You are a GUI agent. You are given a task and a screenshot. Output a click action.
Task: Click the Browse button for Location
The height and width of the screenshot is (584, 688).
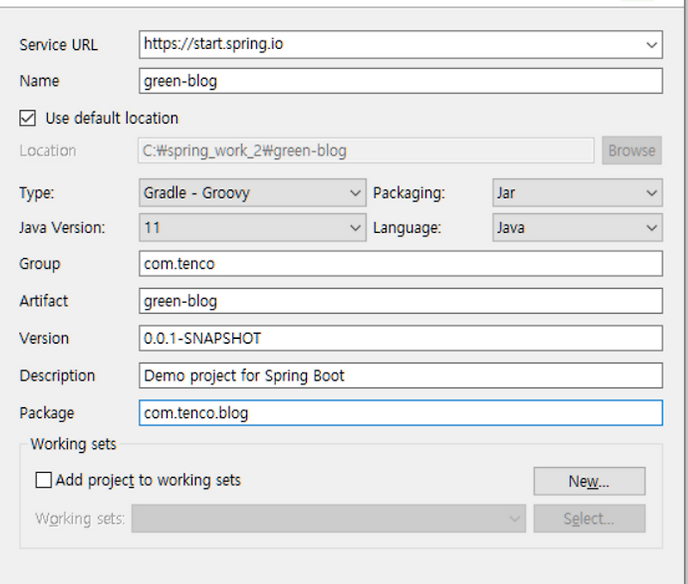click(x=631, y=151)
